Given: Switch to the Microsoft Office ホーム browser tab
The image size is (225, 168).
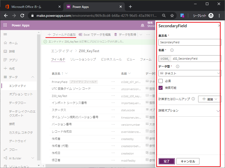Looking at the screenshot, I should coord(32,7).
